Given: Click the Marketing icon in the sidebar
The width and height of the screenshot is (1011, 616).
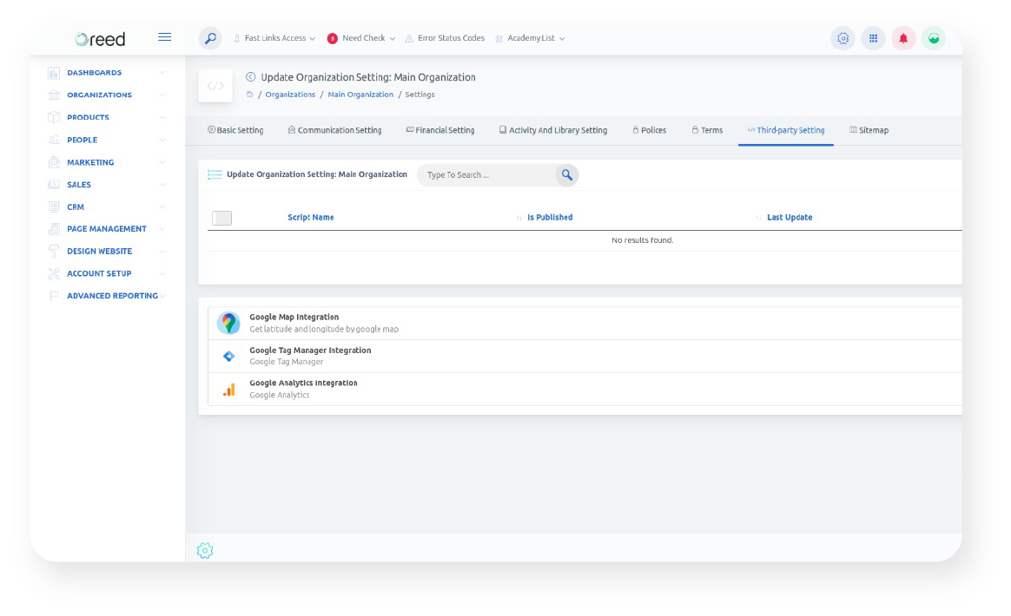Looking at the screenshot, I should (x=54, y=162).
